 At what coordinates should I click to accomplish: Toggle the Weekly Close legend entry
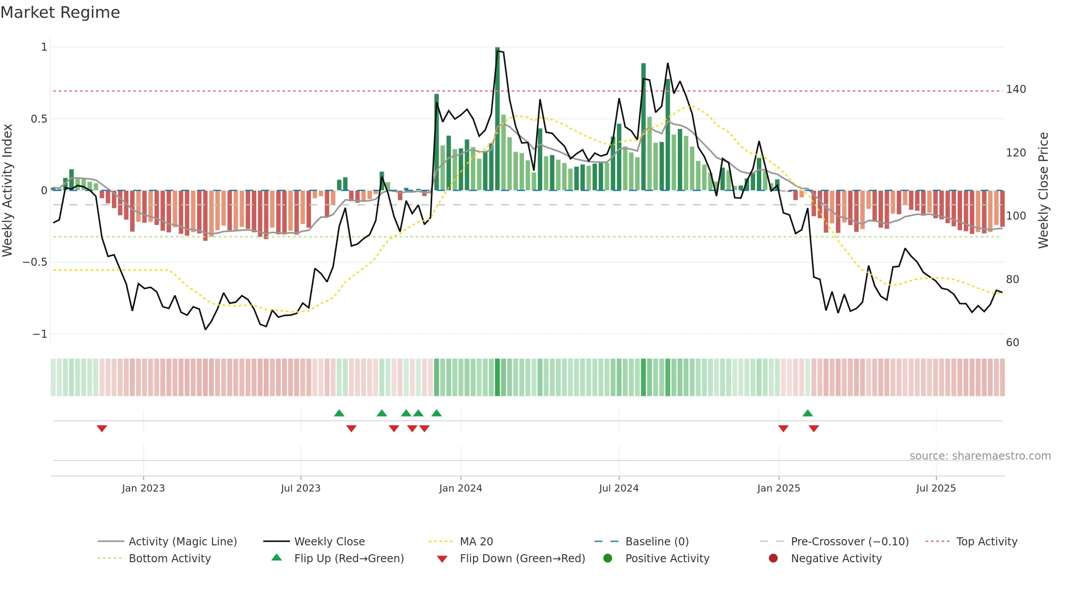point(314,541)
